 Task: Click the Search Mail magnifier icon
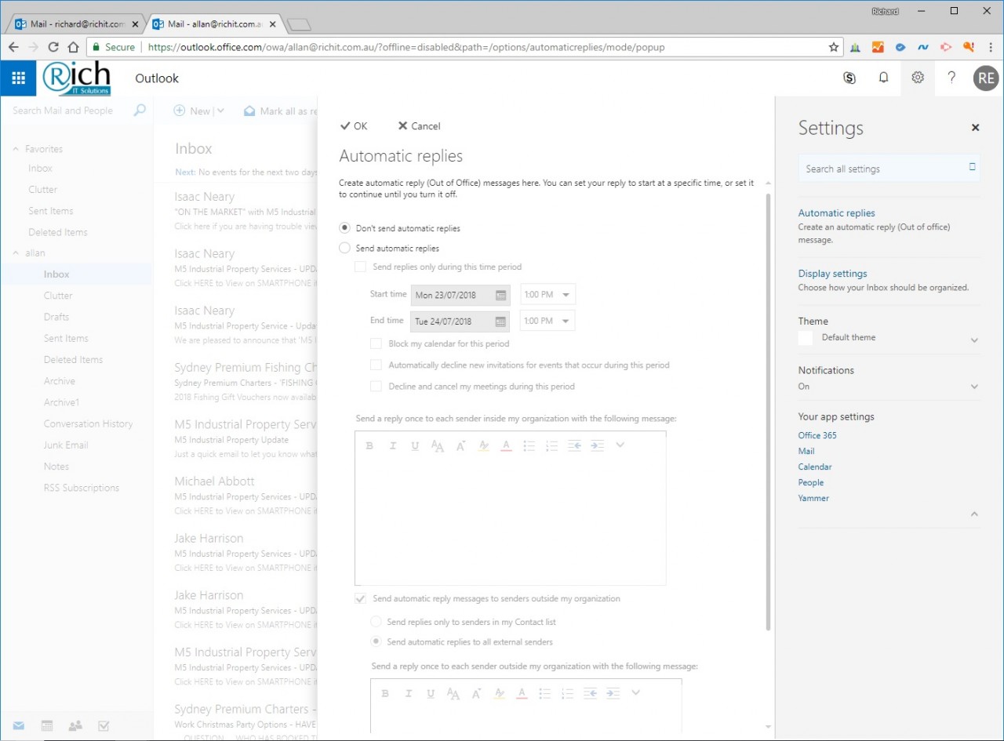pyautogui.click(x=140, y=111)
